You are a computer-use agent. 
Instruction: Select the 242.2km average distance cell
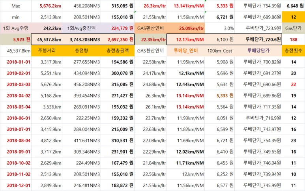(47, 28)
